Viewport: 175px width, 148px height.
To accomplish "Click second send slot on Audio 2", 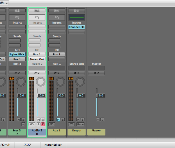I will 34,45.
